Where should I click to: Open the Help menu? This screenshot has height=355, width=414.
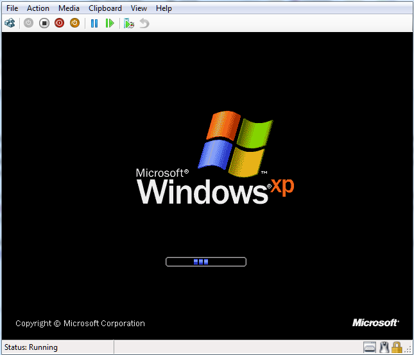coord(164,8)
